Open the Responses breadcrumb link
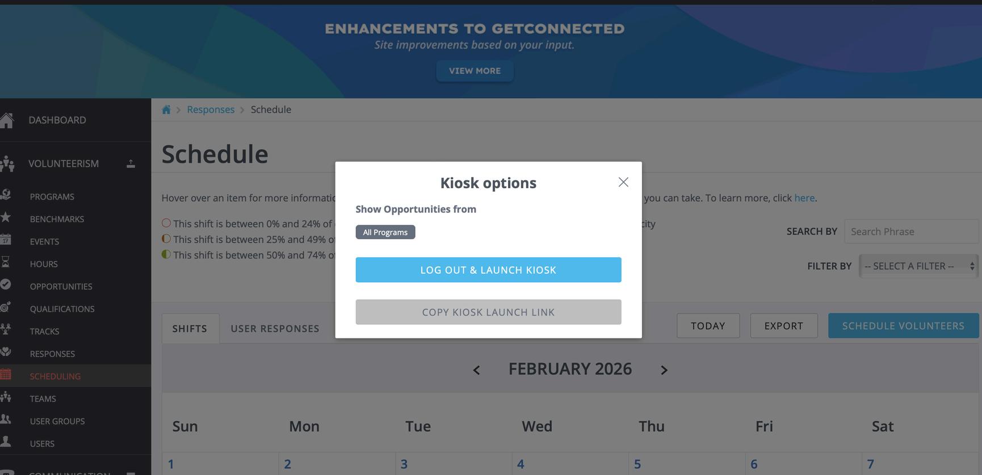This screenshot has height=475, width=982. pyautogui.click(x=211, y=110)
